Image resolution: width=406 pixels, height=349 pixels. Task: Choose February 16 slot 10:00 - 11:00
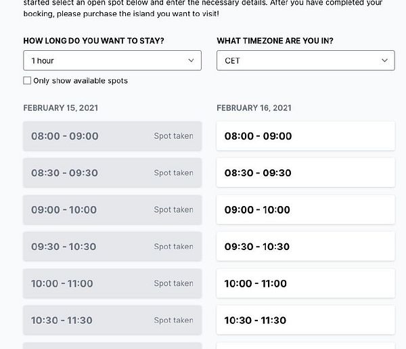click(305, 283)
